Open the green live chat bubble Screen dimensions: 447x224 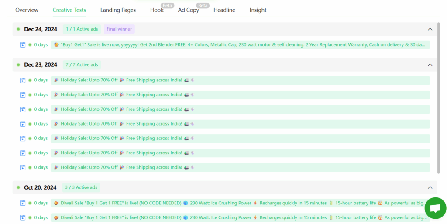coord(435,208)
